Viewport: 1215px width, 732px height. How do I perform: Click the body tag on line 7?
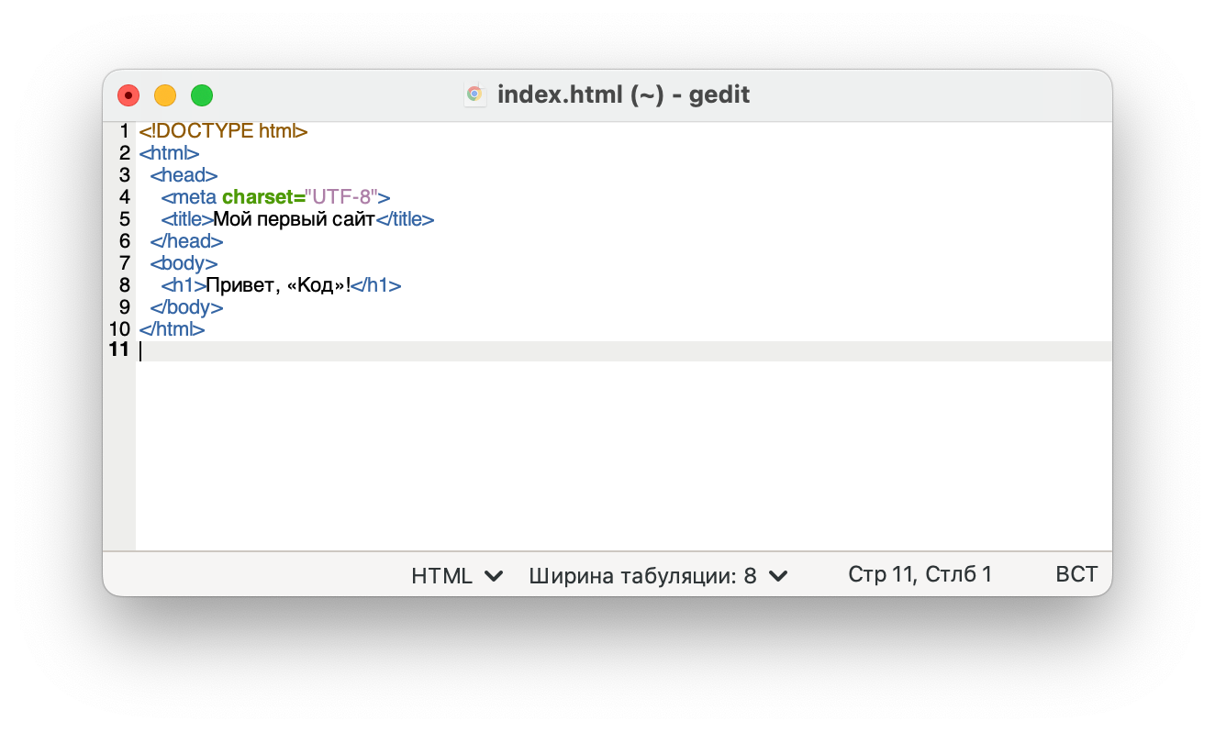[x=182, y=263]
